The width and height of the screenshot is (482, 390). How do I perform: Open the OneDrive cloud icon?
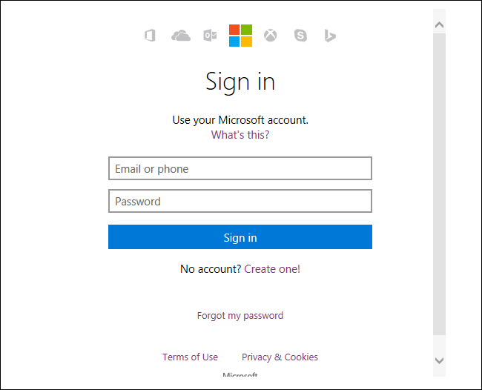point(181,36)
